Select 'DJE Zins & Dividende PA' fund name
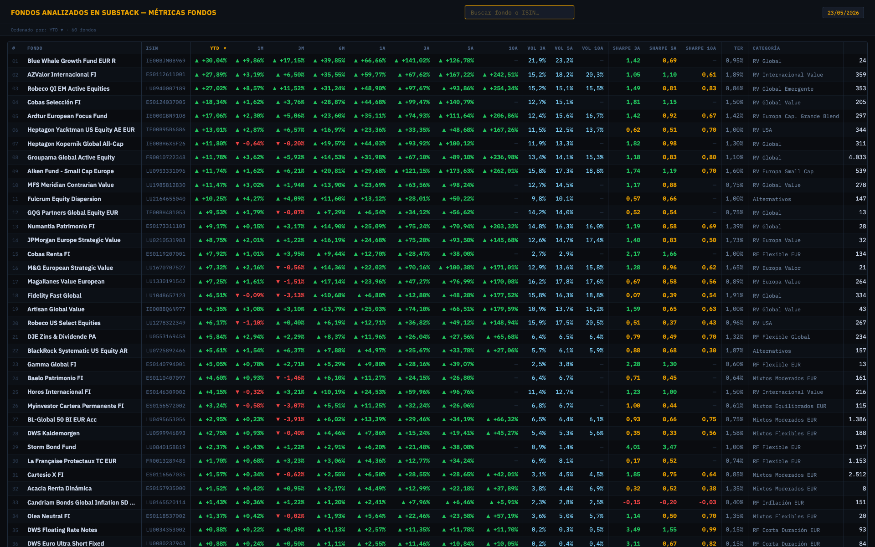The image size is (875, 547). pos(62,336)
